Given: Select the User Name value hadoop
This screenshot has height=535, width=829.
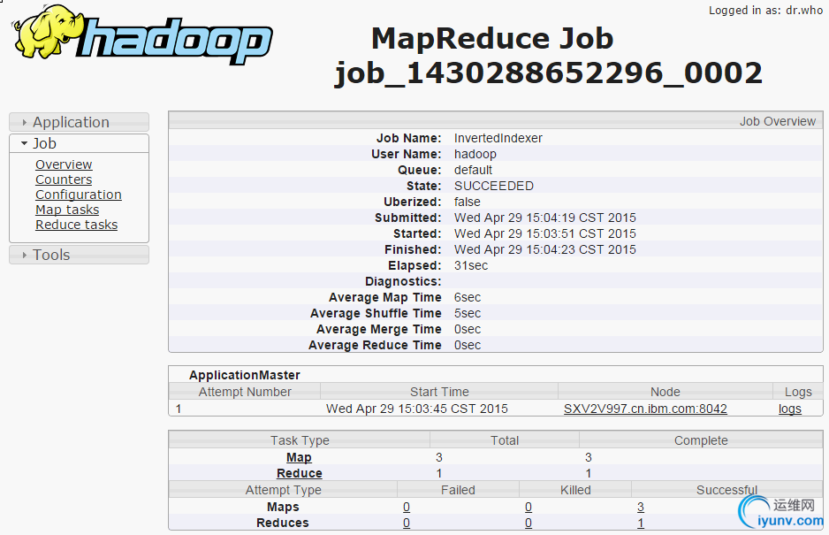Looking at the screenshot, I should [475, 155].
